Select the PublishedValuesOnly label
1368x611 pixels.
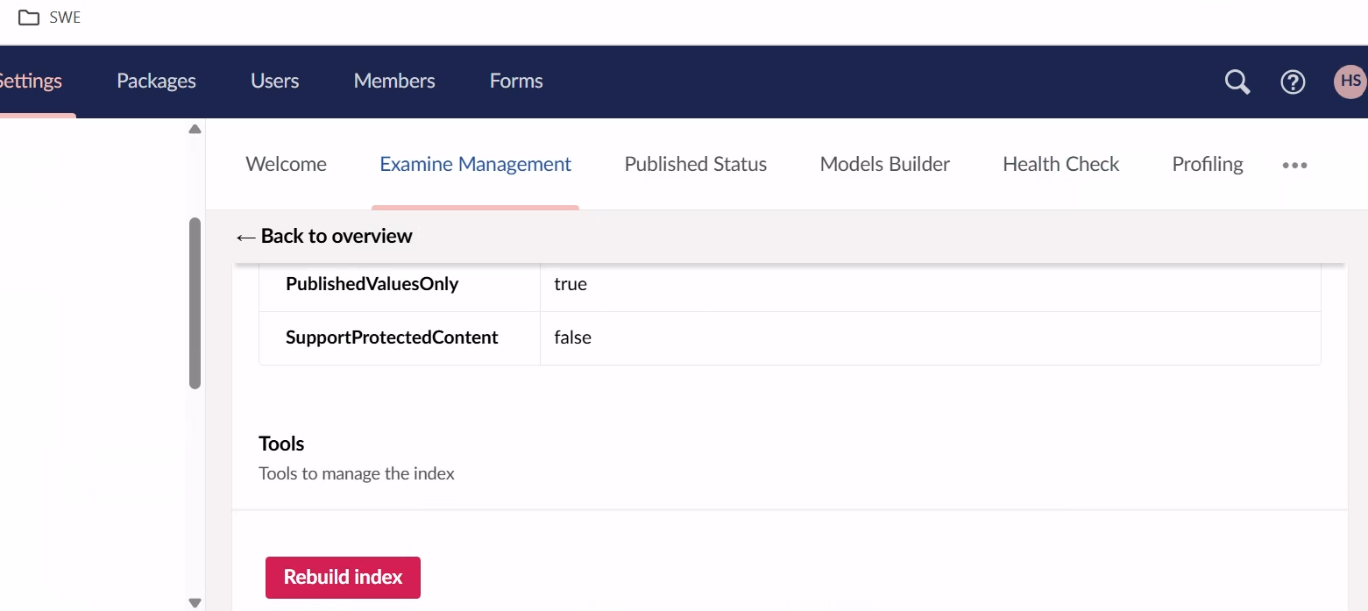coord(372,284)
